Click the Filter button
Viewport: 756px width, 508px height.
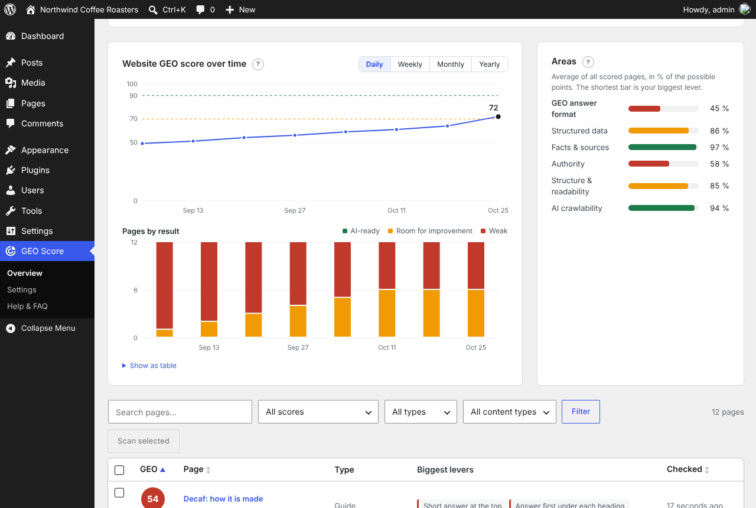pos(581,412)
